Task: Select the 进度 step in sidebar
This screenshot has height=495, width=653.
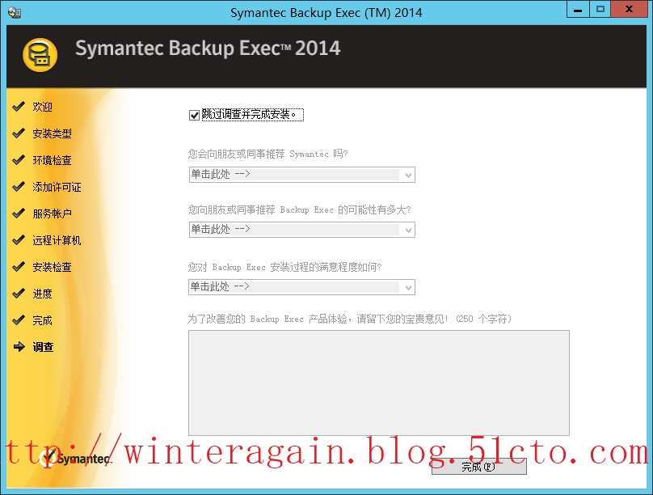Action: point(43,294)
